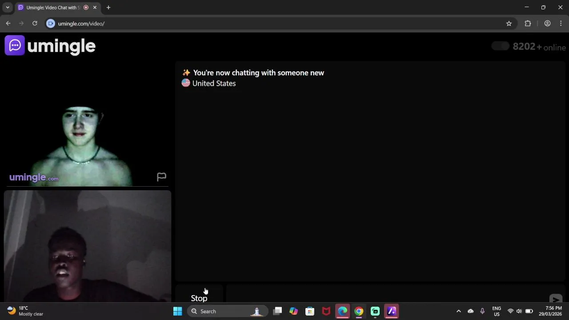Open Wi-Fi network settings in tray
This screenshot has height=320, width=569.
pos(510,311)
